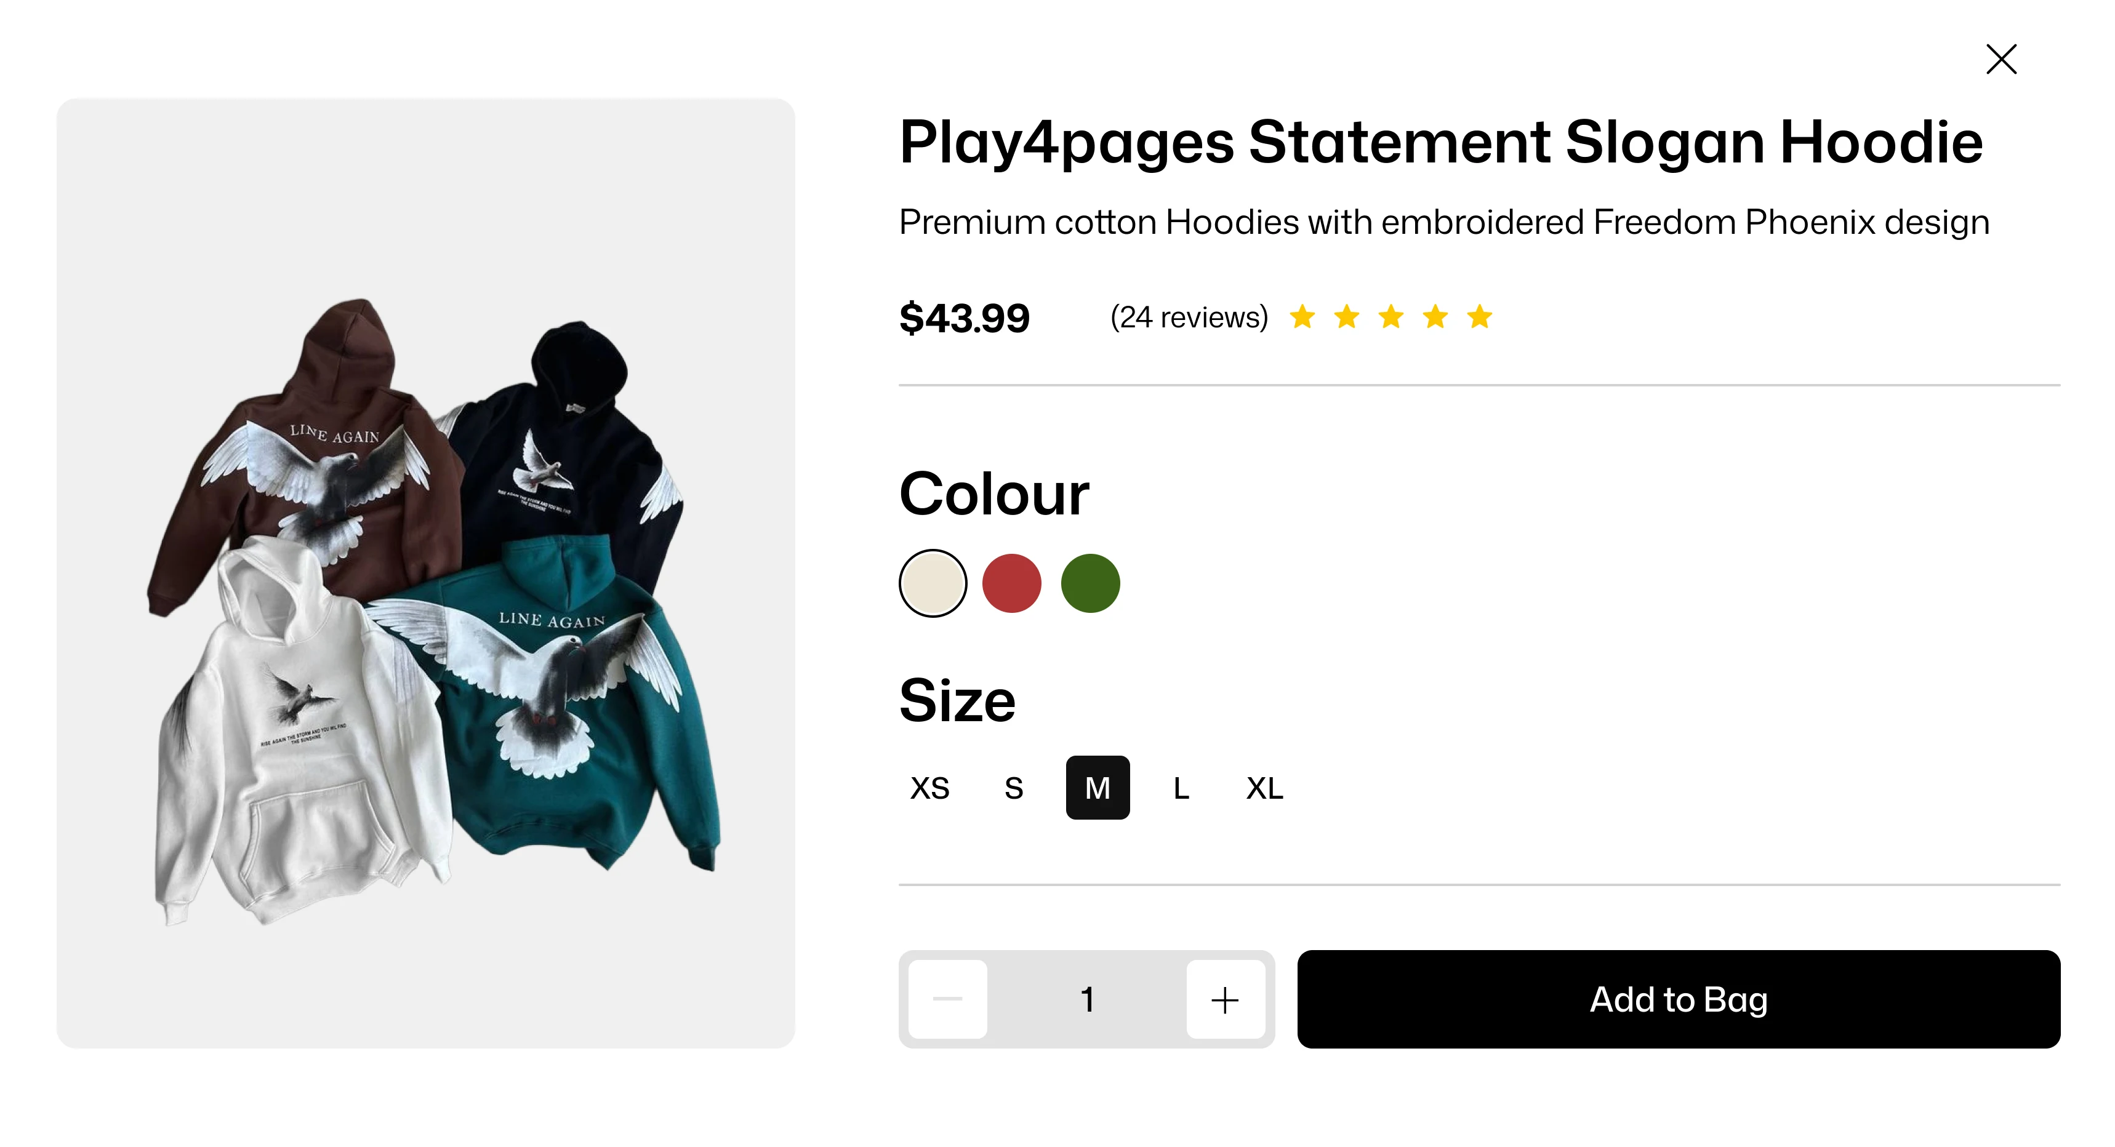Choose size S

[1014, 788]
